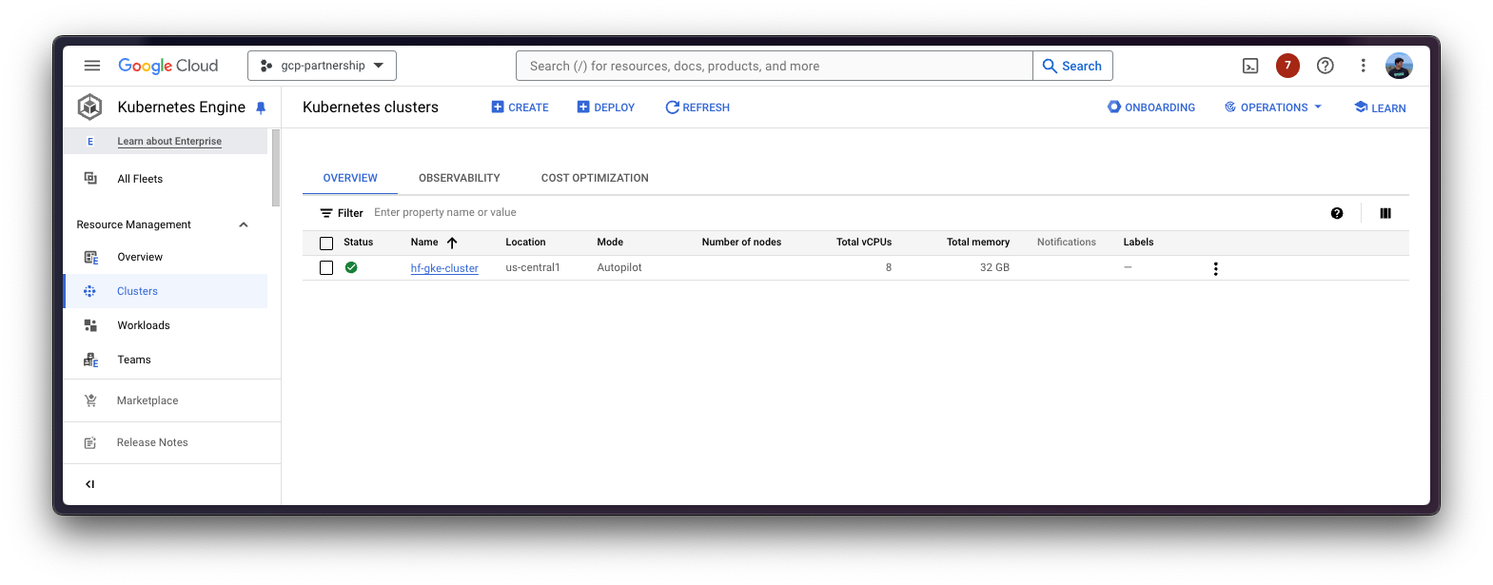1493x585 pixels.
Task: Switch to the OVERVIEW tab
Action: [x=350, y=178]
